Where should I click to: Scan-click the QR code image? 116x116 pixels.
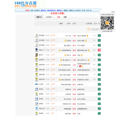tap(107, 23)
